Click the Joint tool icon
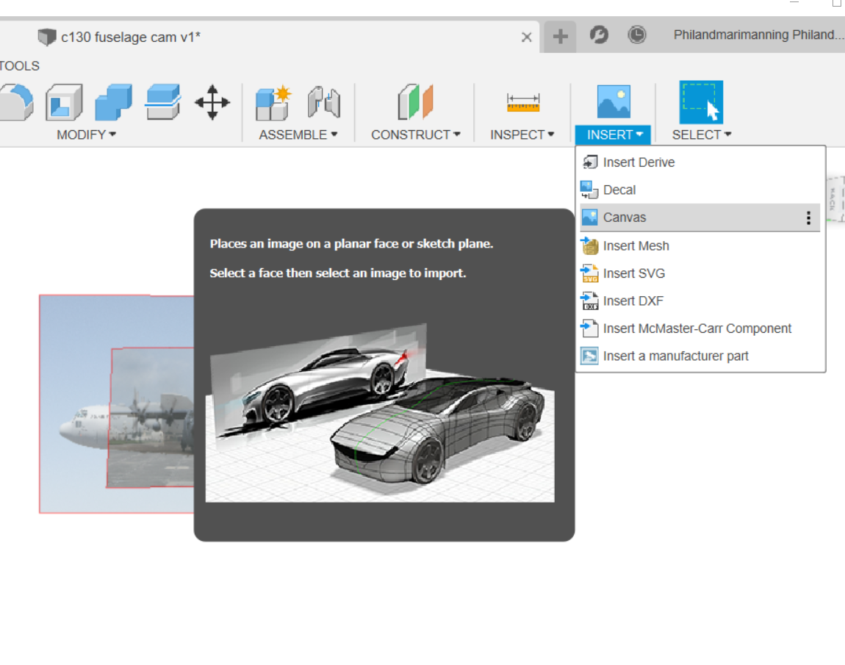845x665 pixels. [324, 102]
